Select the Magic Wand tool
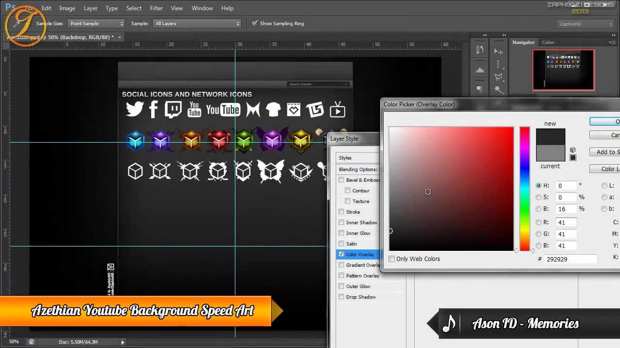 tap(498, 89)
